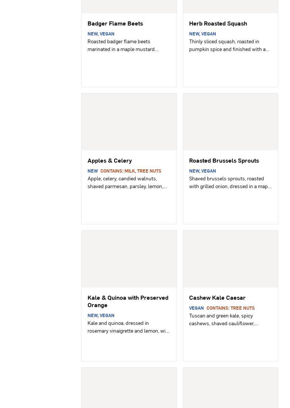The width and height of the screenshot is (290, 408).
Task: Click the 'New, Vegan' tag under Herb Roasted Squash
Action: 202,34
